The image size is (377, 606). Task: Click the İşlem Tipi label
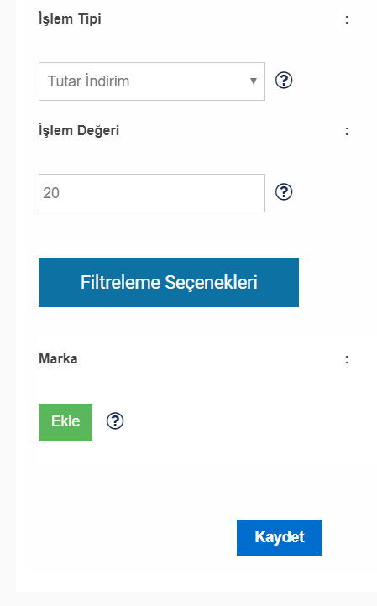[x=70, y=19]
